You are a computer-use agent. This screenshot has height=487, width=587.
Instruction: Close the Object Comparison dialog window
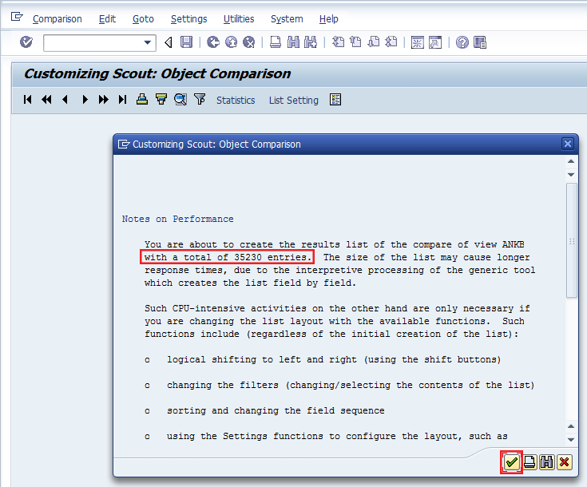point(568,144)
